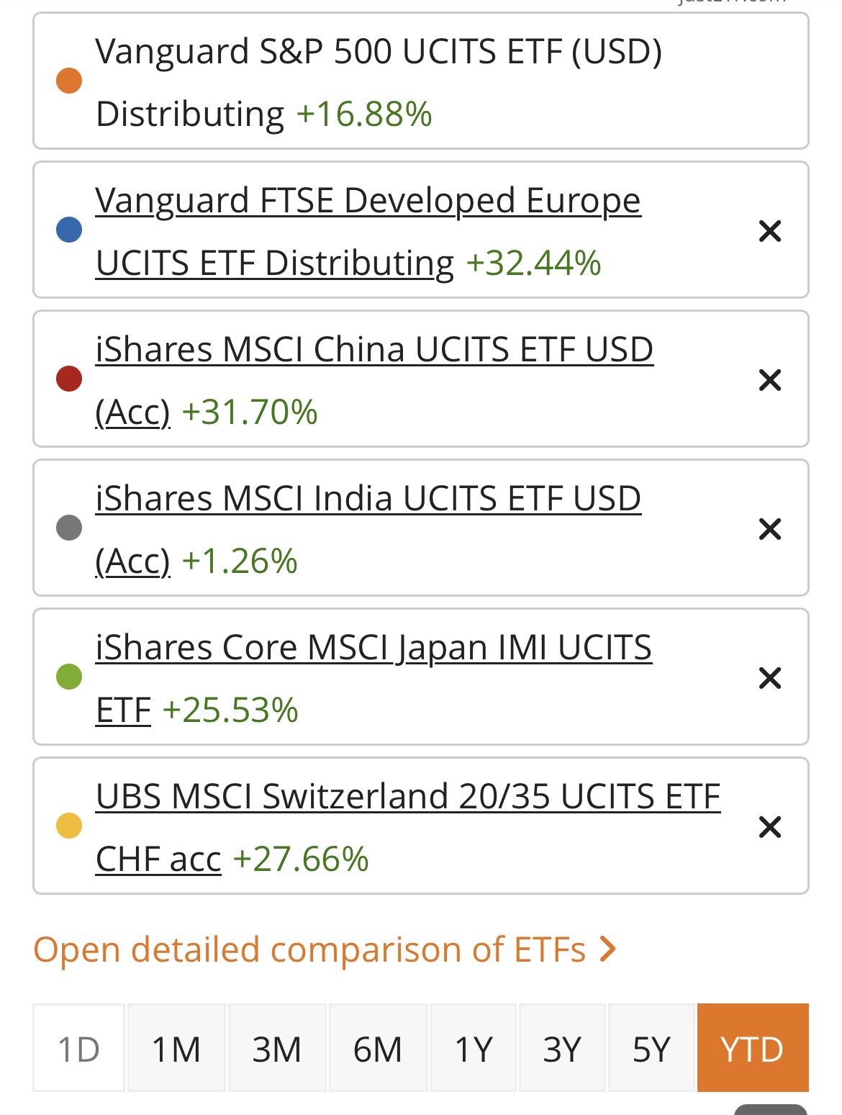Select the 1Y time range
The image size is (842, 1115).
(474, 1049)
